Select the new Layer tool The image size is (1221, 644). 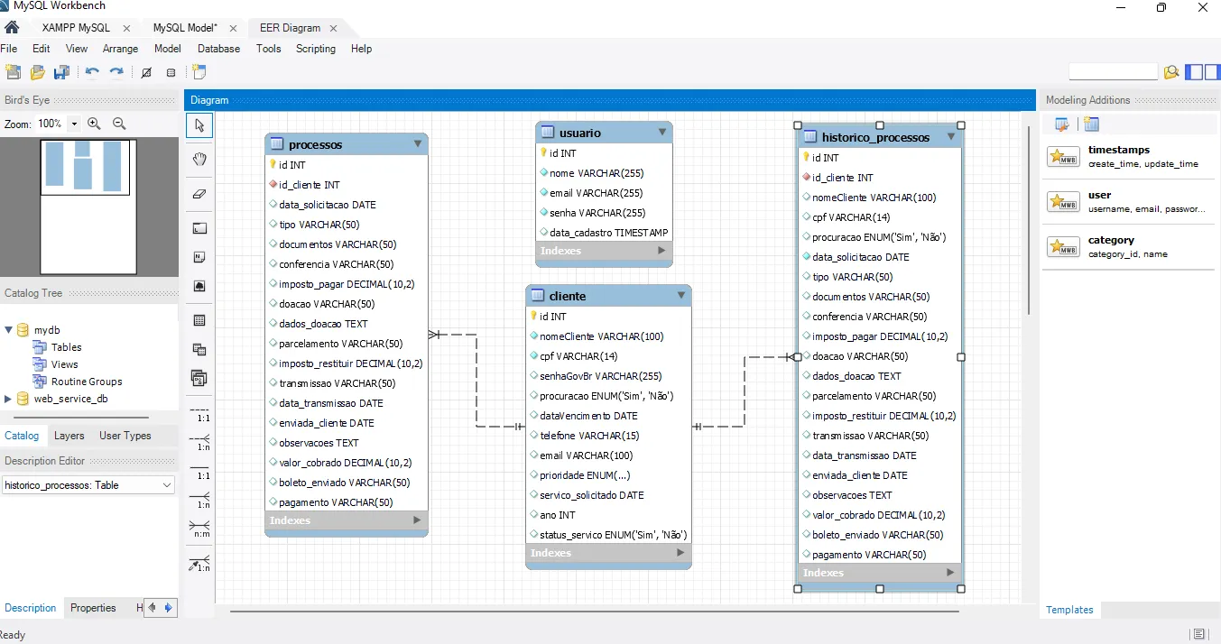click(x=199, y=228)
